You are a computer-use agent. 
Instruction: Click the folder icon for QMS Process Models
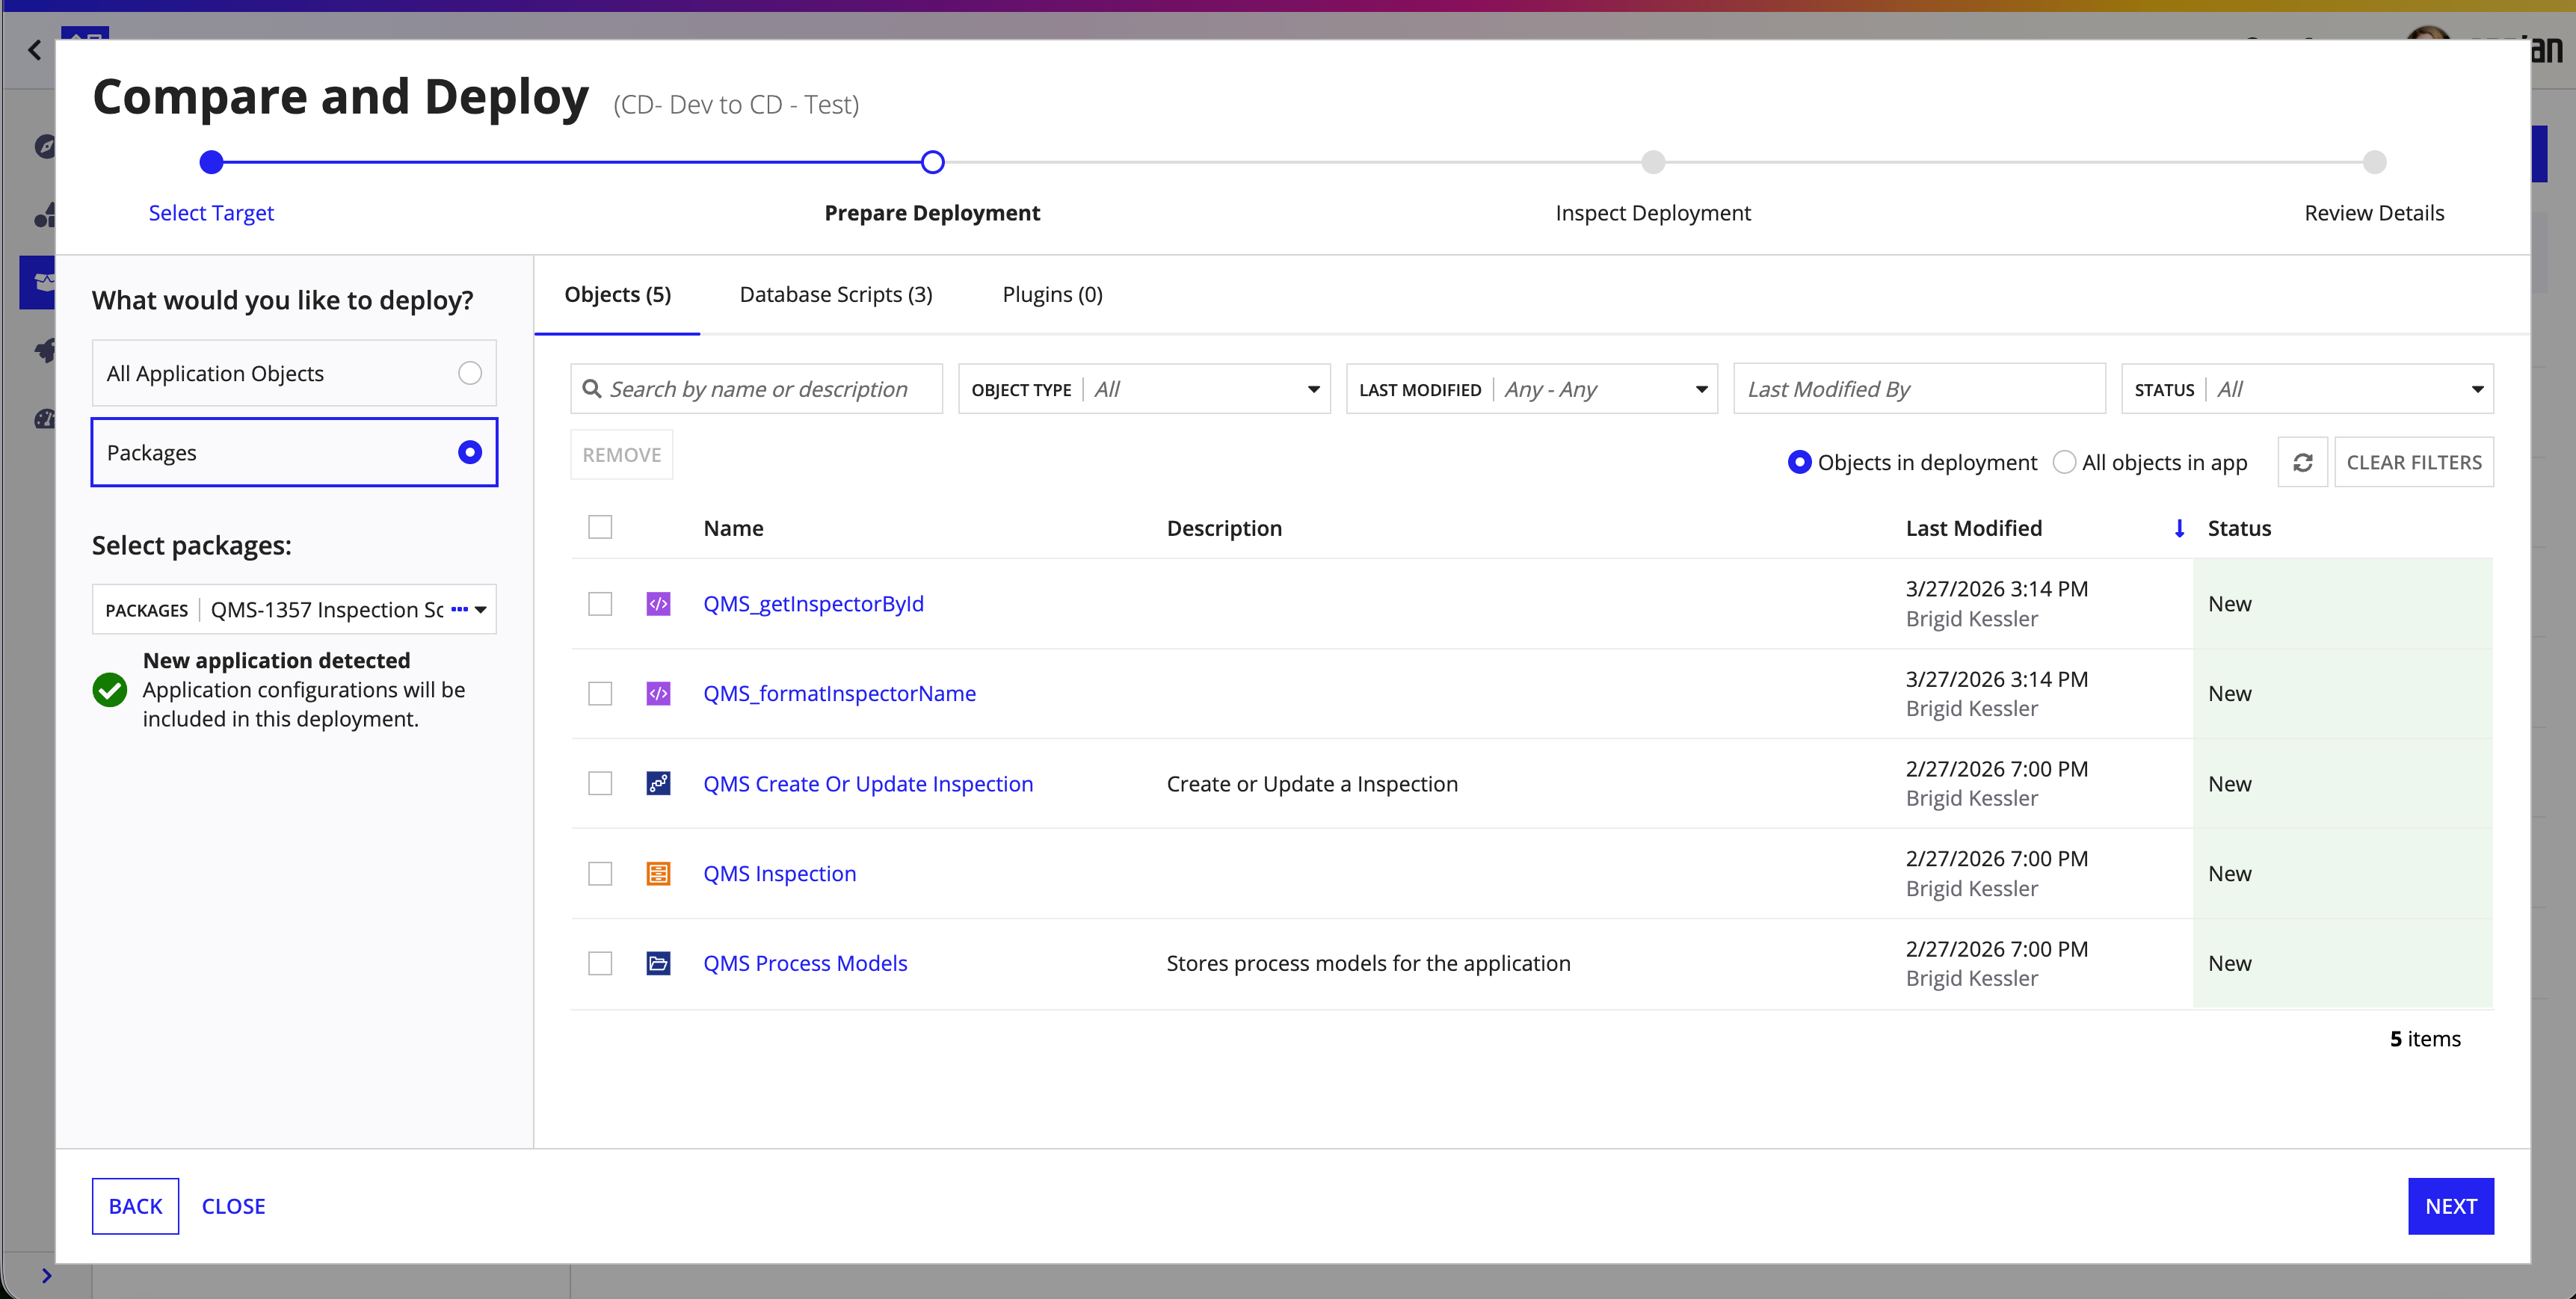658,963
